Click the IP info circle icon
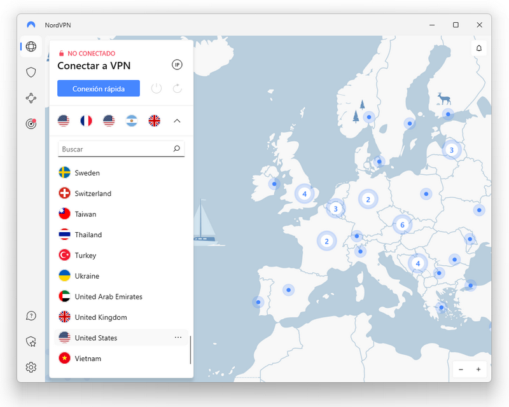This screenshot has width=509, height=407. point(177,65)
